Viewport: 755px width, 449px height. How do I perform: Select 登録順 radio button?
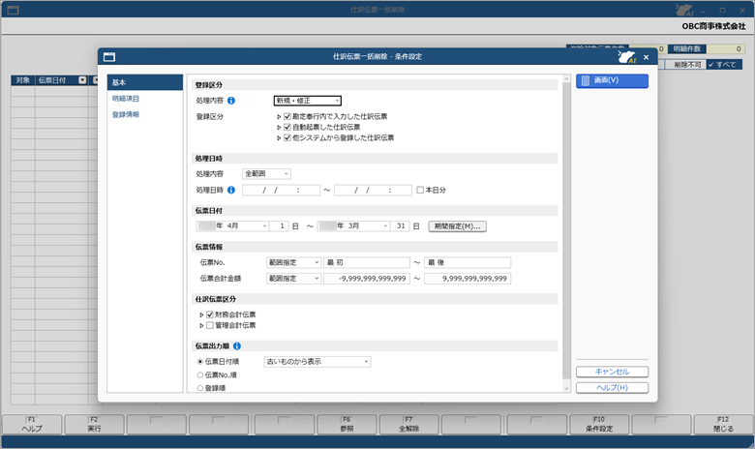(200, 388)
